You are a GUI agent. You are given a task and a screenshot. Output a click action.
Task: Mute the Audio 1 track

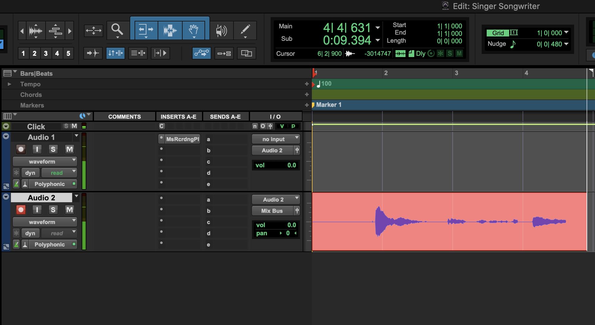[70, 149]
